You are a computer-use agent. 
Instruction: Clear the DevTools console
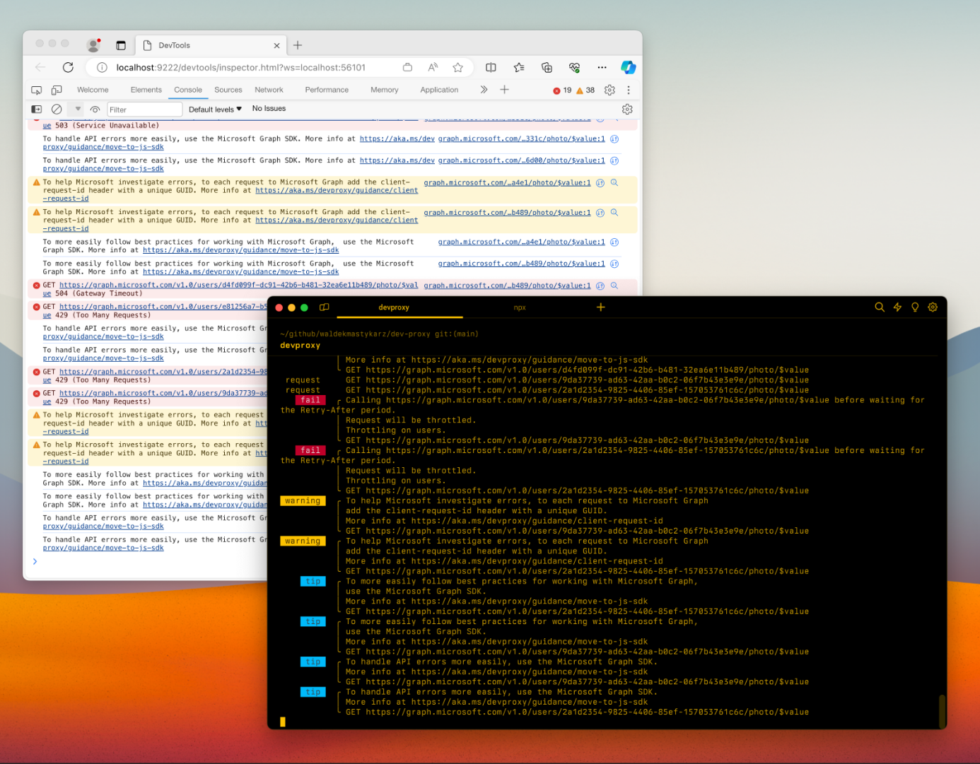pyautogui.click(x=57, y=109)
